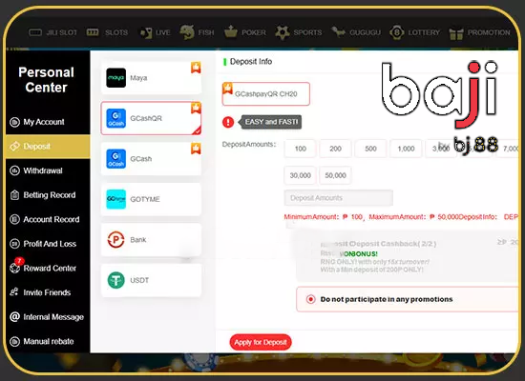Screen dimensions: 525x381
Task: Click the Manual rebate sidebar icon
Action: 14,342
